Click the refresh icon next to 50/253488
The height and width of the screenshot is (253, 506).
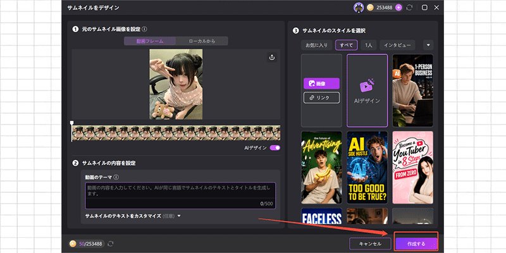click(110, 244)
